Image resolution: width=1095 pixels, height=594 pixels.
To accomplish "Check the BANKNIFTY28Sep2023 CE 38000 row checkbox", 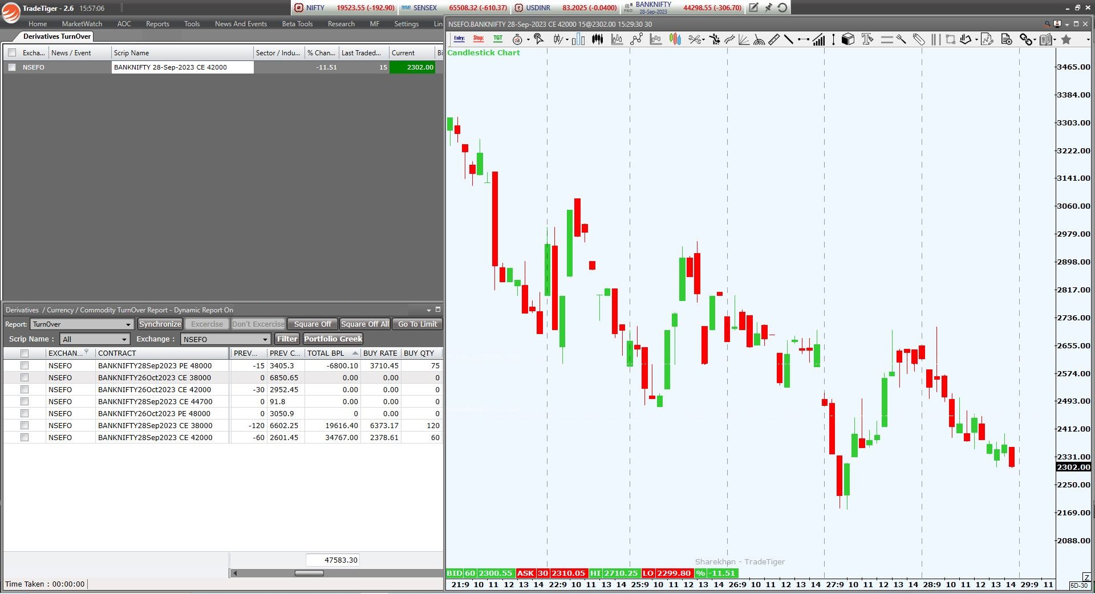I will pos(25,425).
